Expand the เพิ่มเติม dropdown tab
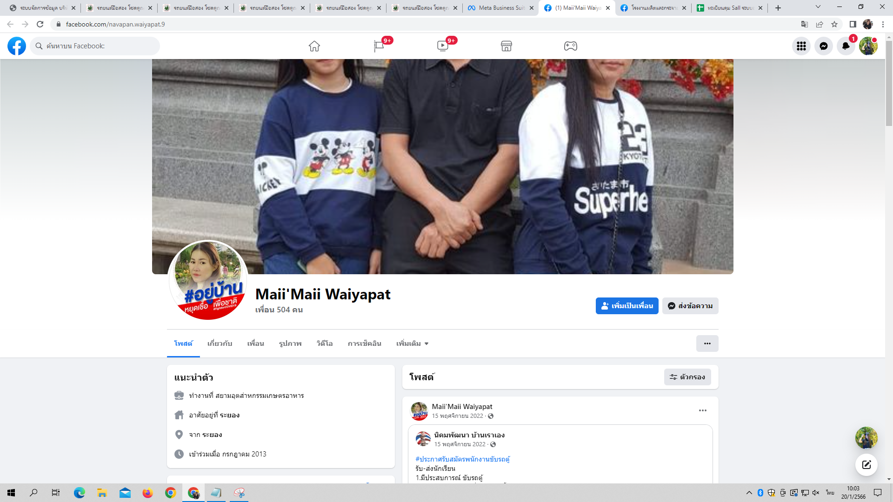The image size is (893, 502). pyautogui.click(x=412, y=343)
